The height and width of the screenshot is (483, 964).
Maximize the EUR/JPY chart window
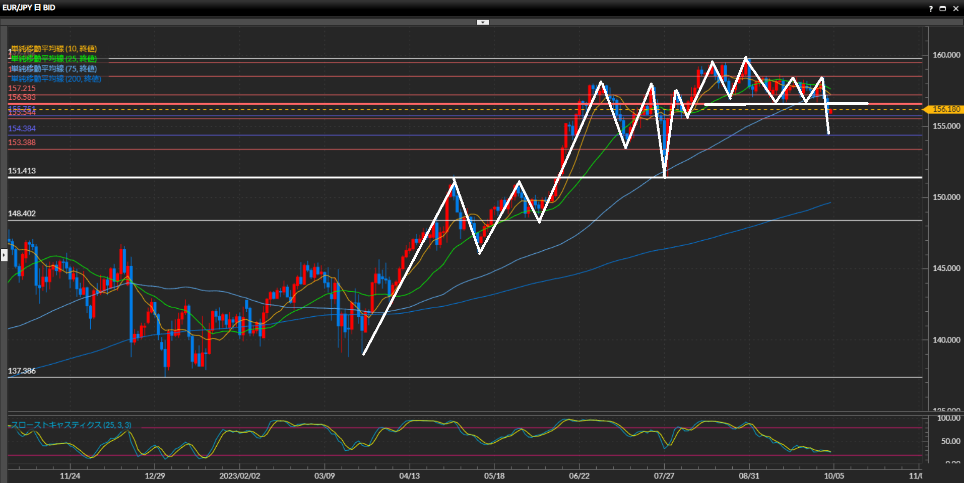[943, 9]
